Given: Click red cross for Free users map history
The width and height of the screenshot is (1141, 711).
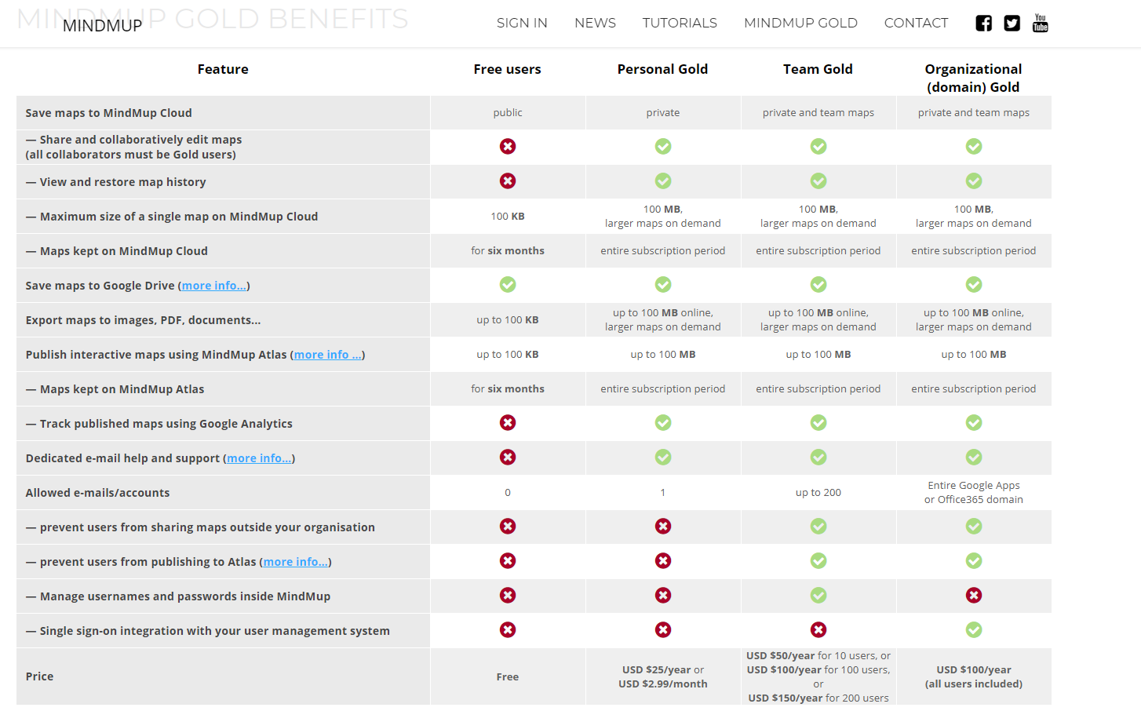Looking at the screenshot, I should [x=508, y=181].
